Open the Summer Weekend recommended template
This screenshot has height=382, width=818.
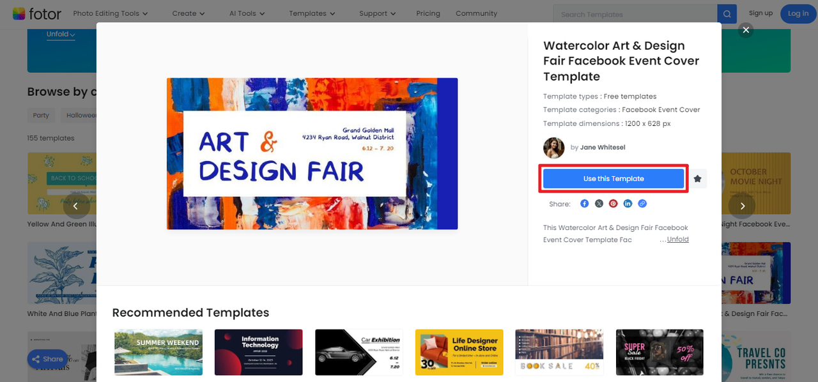[x=158, y=352]
